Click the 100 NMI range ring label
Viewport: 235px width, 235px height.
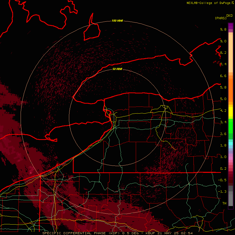point(117,21)
